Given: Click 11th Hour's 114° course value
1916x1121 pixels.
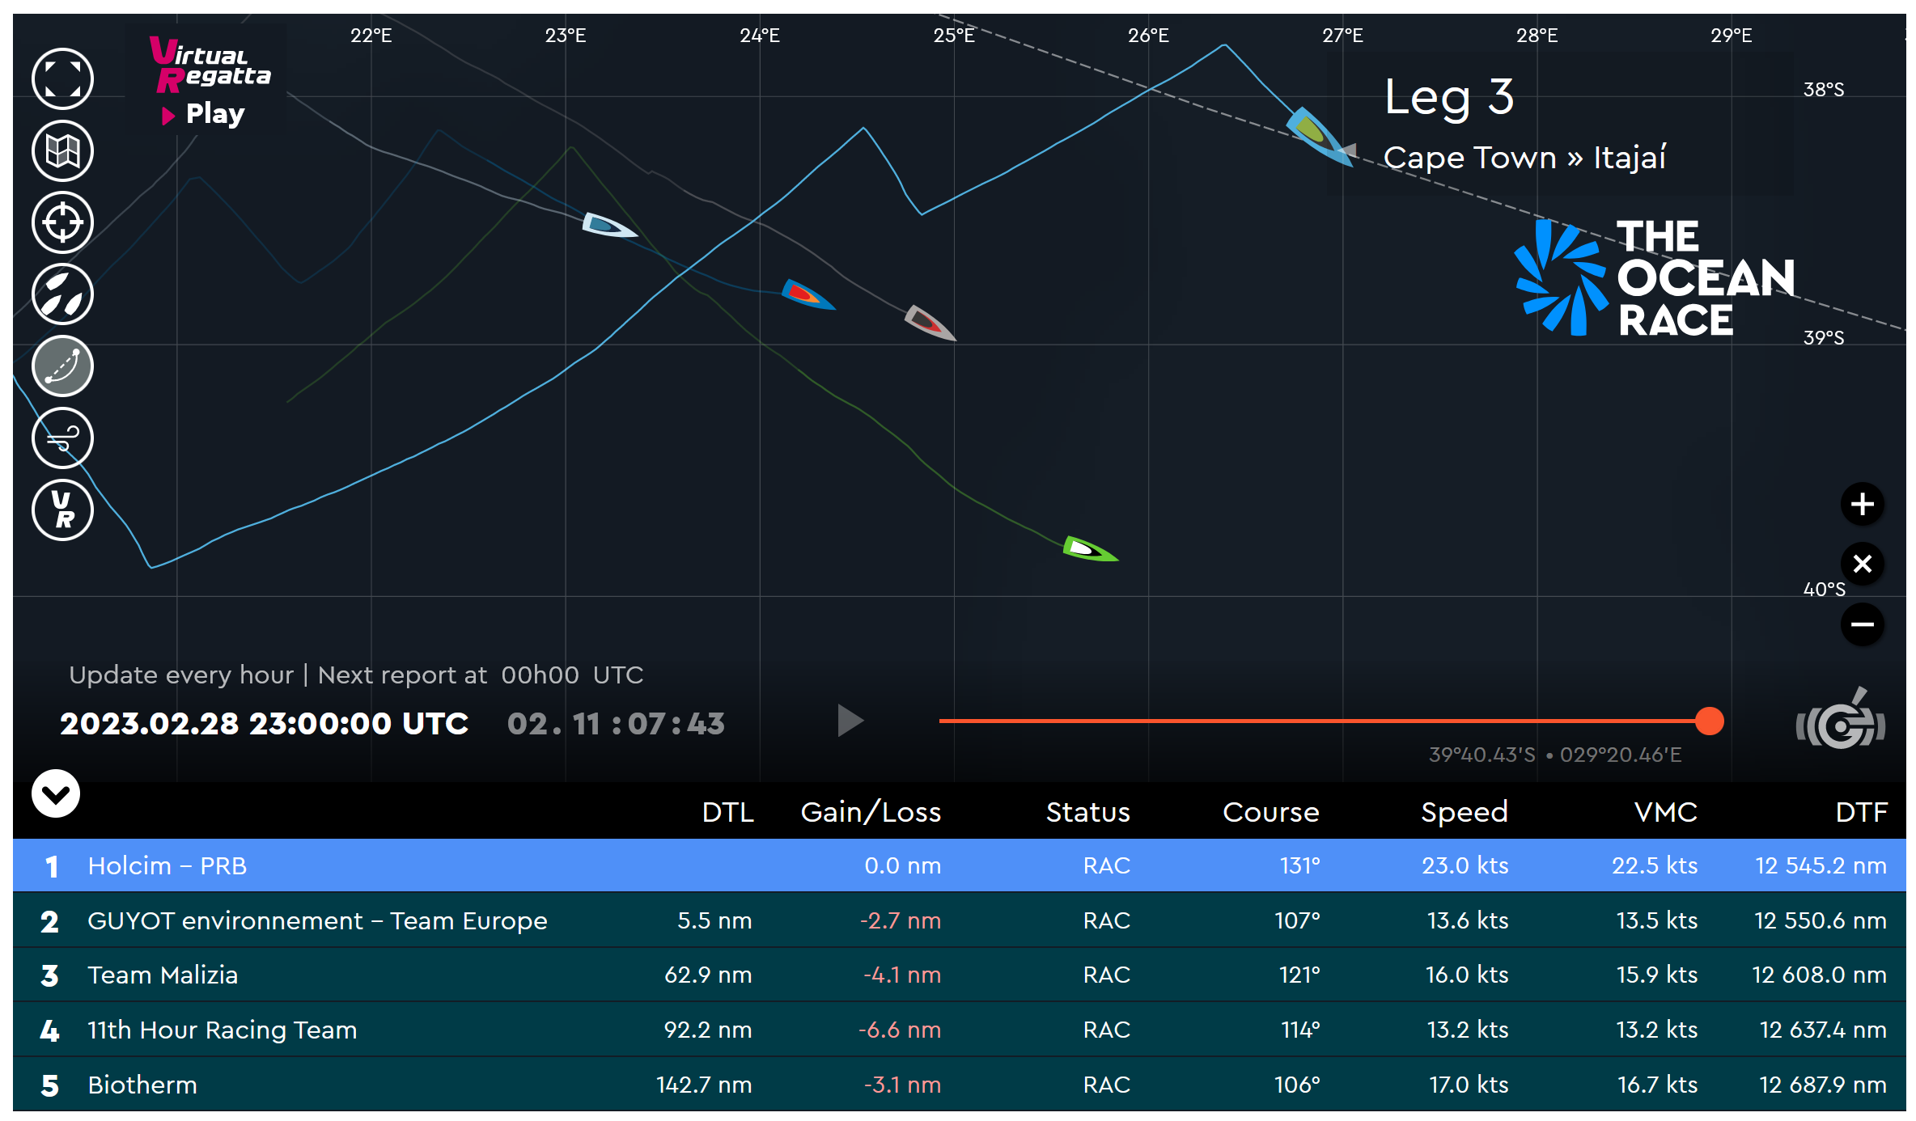Looking at the screenshot, I should click(1300, 1030).
